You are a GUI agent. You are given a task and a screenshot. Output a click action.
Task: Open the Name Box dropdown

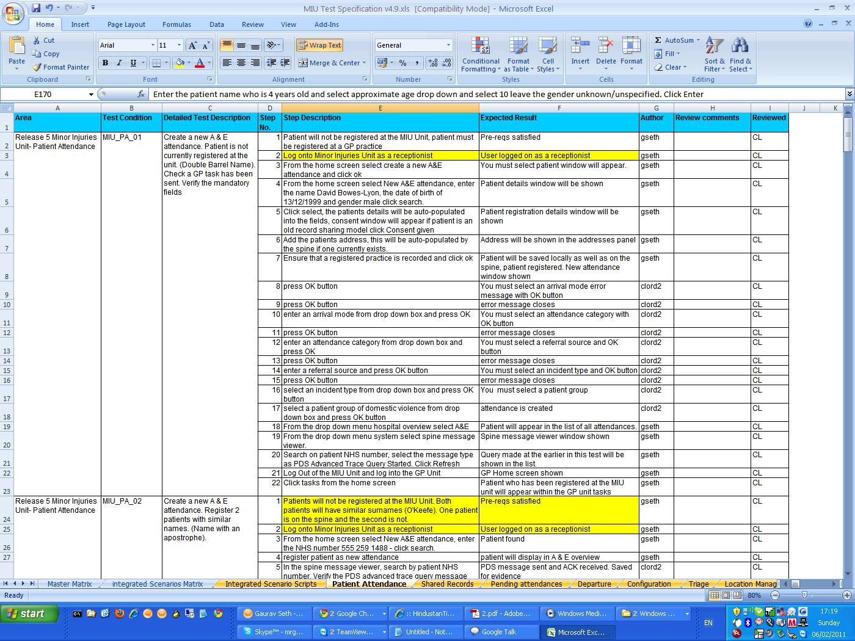click(x=91, y=94)
